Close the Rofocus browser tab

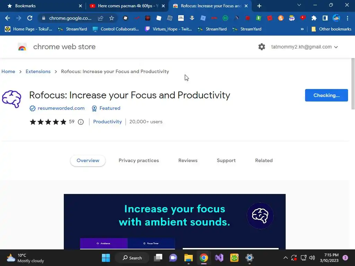click(x=246, y=6)
